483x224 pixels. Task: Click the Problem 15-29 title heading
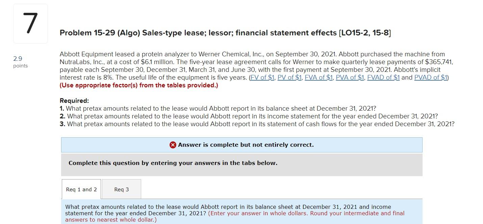click(x=225, y=33)
